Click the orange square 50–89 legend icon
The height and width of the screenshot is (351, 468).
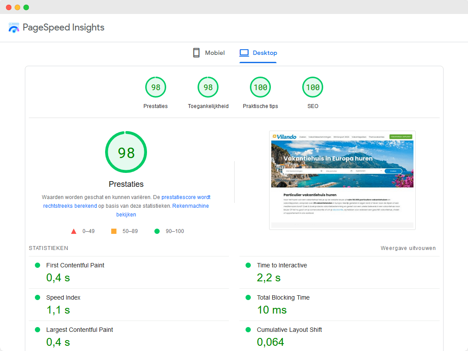(x=114, y=231)
